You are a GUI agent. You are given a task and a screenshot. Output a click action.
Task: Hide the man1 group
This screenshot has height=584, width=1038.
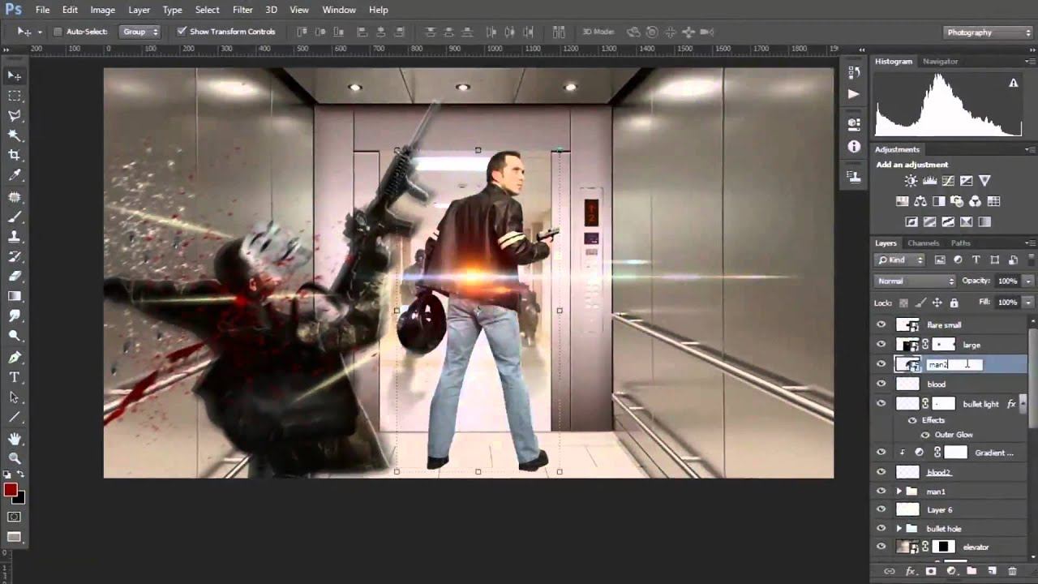coord(881,492)
